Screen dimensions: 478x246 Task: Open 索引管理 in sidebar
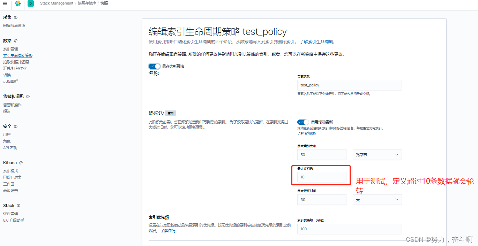point(10,49)
